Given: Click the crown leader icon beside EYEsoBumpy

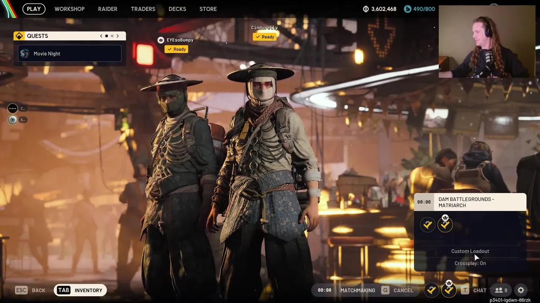Looking at the screenshot, I should (161, 40).
